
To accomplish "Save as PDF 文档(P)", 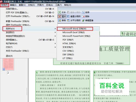I will (x=78, y=40).
